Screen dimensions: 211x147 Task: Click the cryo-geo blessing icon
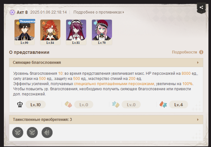click(116, 104)
